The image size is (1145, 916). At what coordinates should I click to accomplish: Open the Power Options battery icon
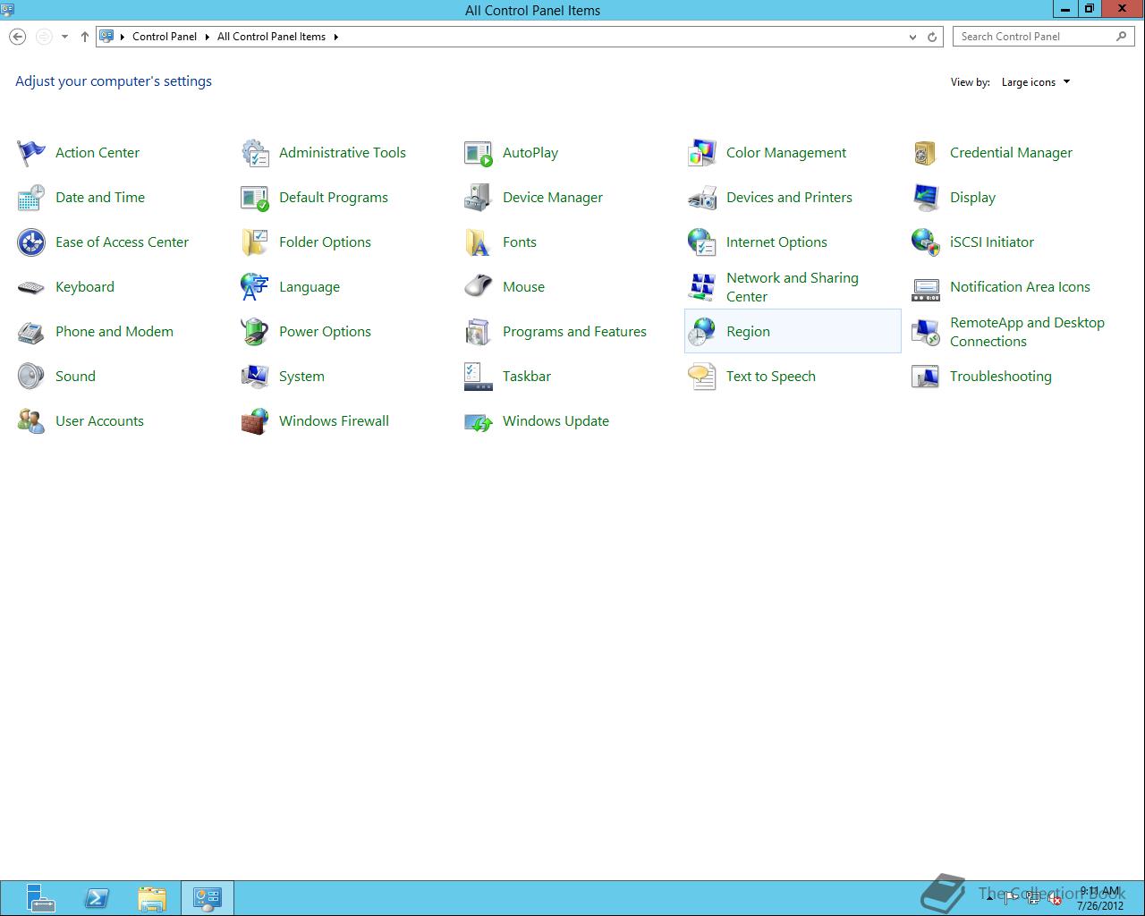(x=255, y=332)
